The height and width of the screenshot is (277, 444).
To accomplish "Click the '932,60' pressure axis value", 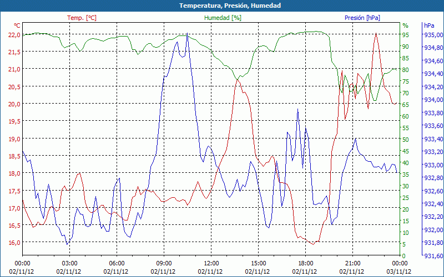I will click(433, 191).
